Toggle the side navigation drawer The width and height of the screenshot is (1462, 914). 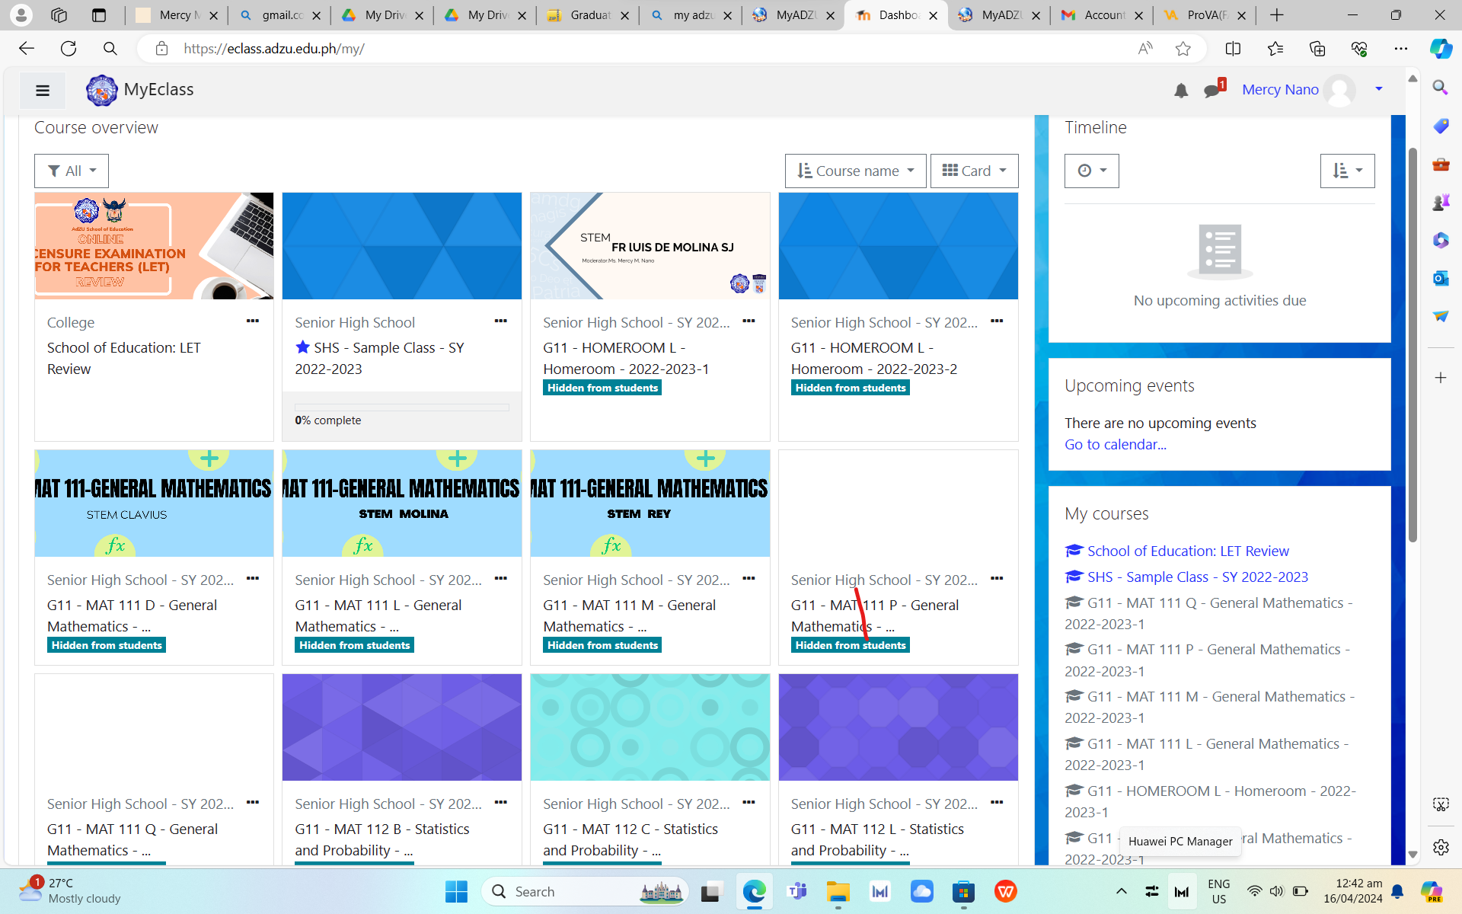click(x=42, y=90)
